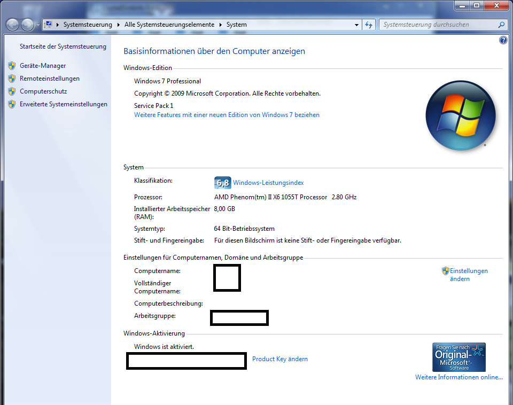The image size is (513, 405).
Task: Expand arrow after Alle Systemsteuerungselemente
Action: pyautogui.click(x=221, y=25)
